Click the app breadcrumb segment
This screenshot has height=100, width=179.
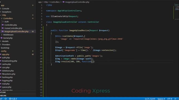[40, 2]
